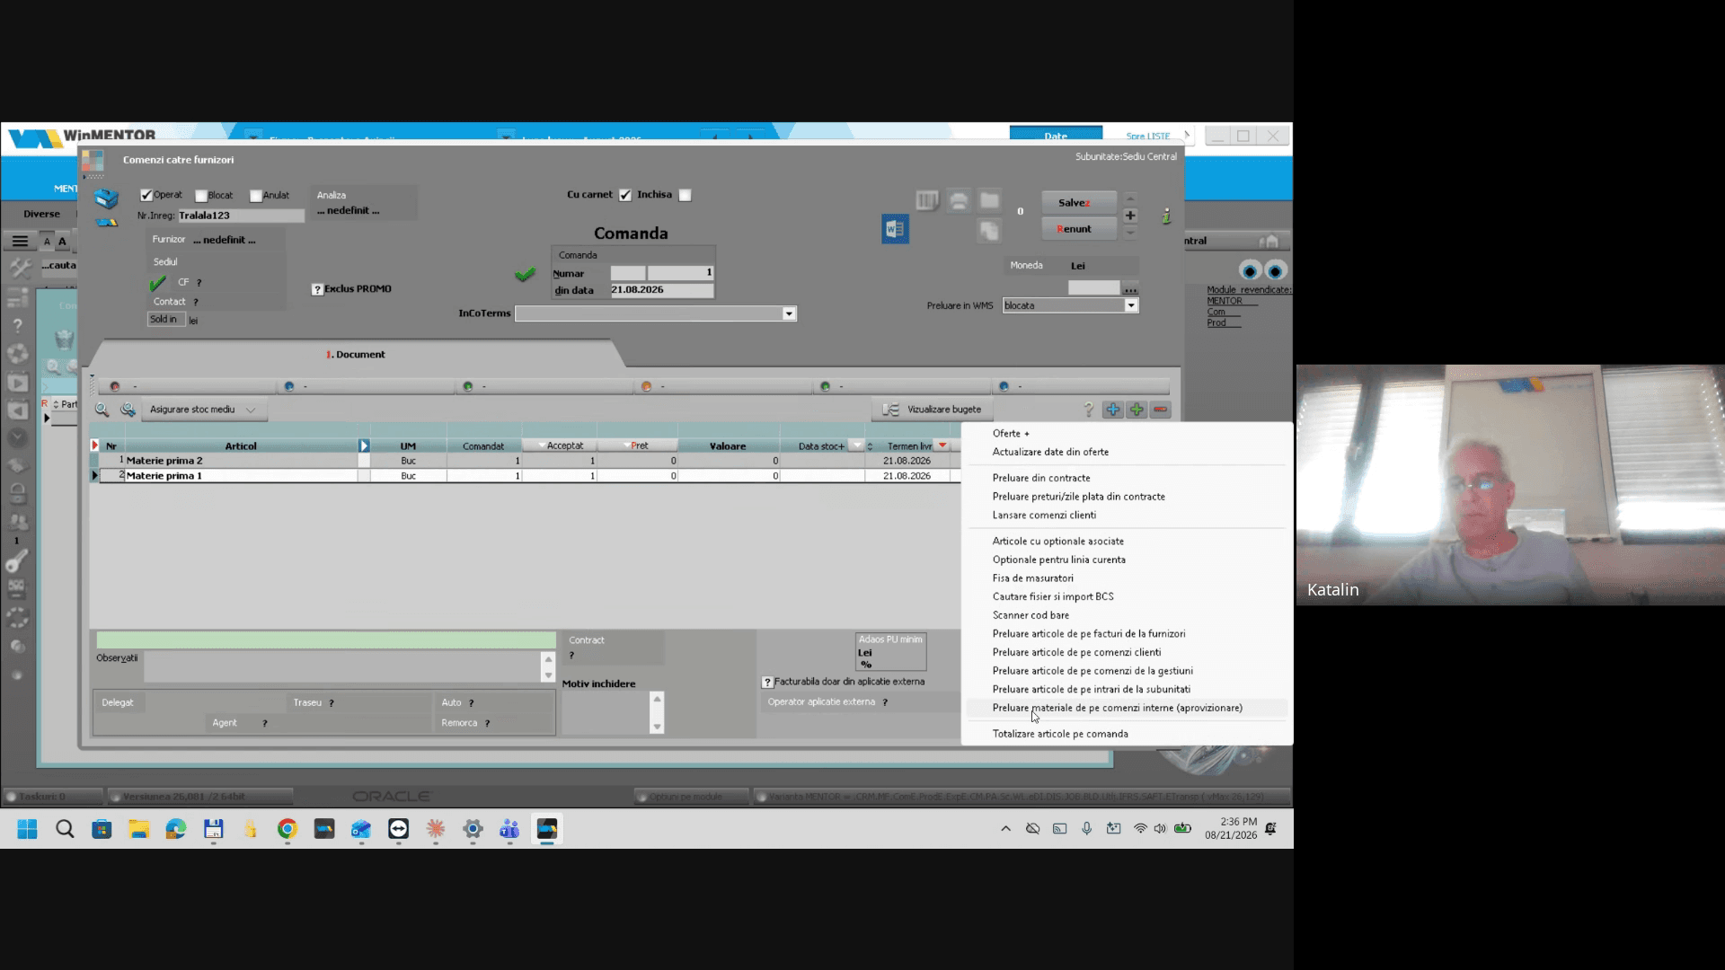
Task: Click the green info icon near Salvez
Action: (x=1166, y=216)
